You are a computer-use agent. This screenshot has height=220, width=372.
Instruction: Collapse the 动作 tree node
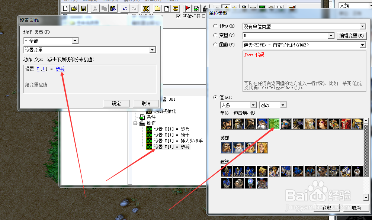135,123
